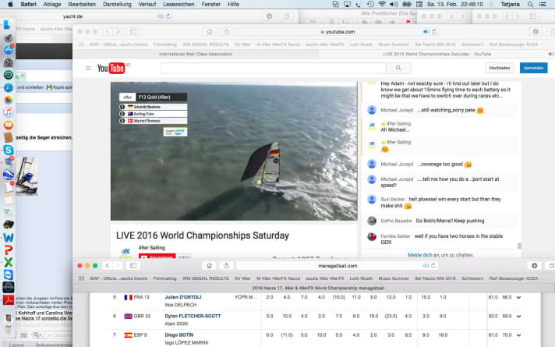Launch Microsoft PowerPoint from the Dock
Screen dimensions: 555x347
(8, 250)
